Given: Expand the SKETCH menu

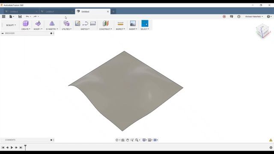Looking at the screenshot, I should click(x=85, y=29).
